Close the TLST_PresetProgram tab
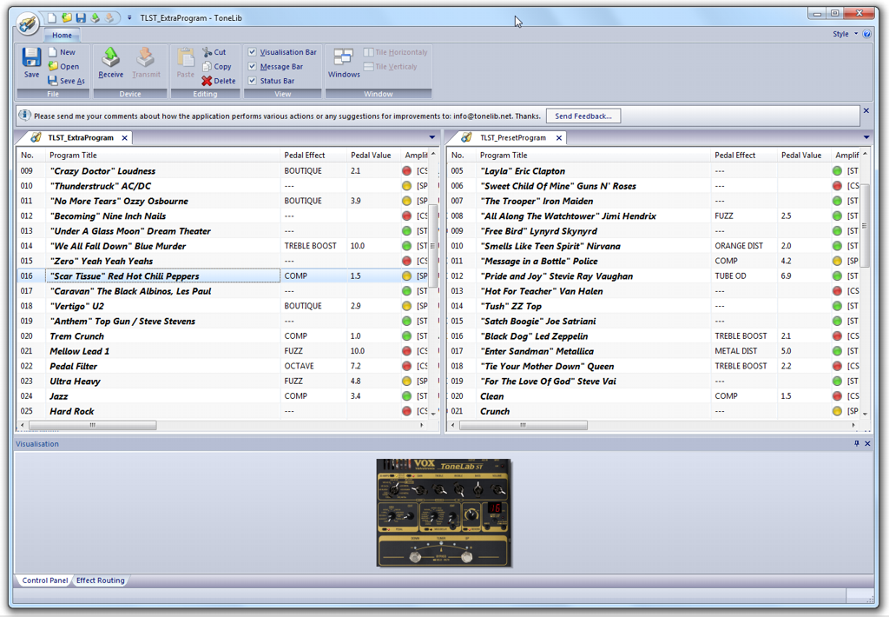This screenshot has height=617, width=889. pos(559,138)
